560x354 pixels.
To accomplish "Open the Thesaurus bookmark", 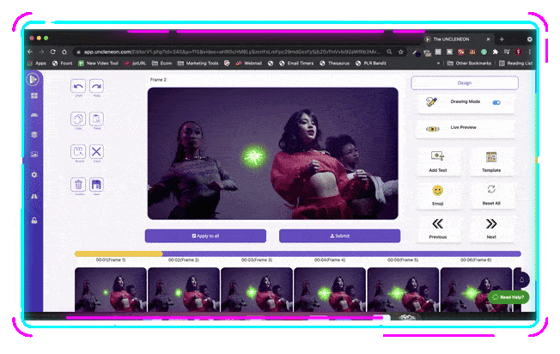I will pos(335,64).
